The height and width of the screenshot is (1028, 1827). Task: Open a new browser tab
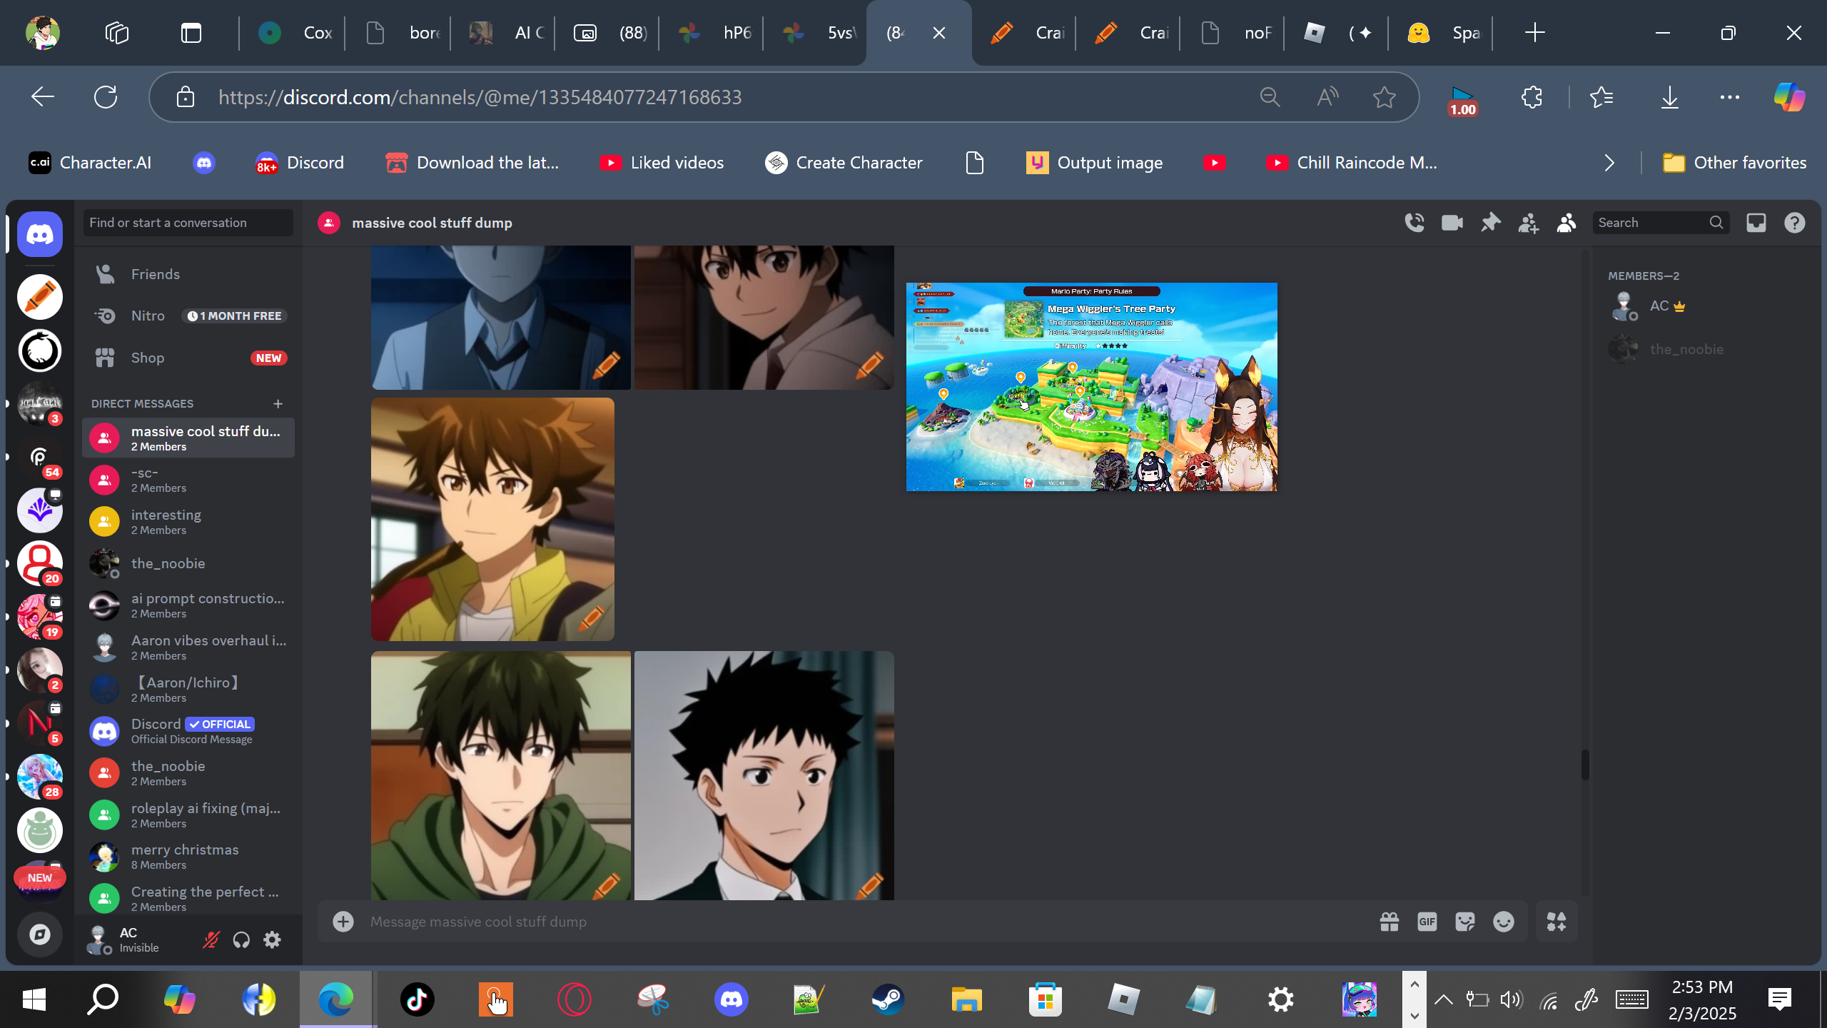1534,33
